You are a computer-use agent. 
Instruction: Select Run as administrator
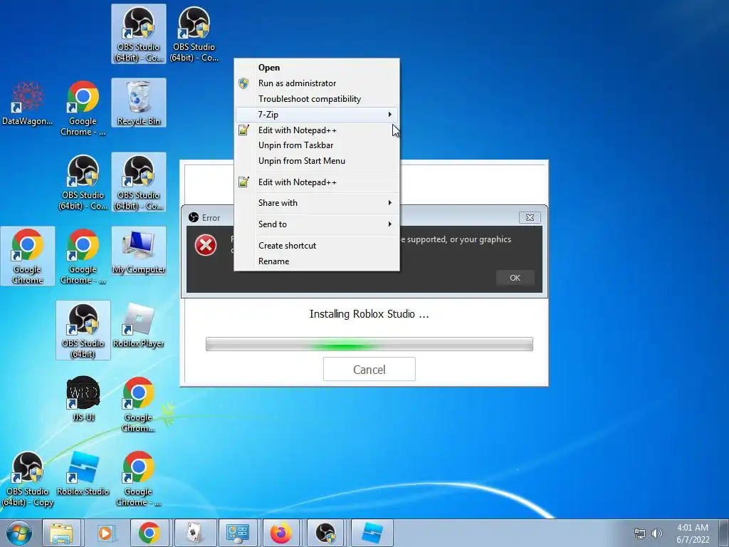click(x=317, y=83)
